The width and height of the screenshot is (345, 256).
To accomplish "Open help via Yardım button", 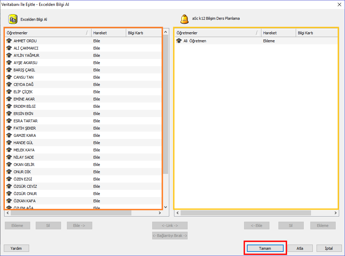I will coord(16,248).
